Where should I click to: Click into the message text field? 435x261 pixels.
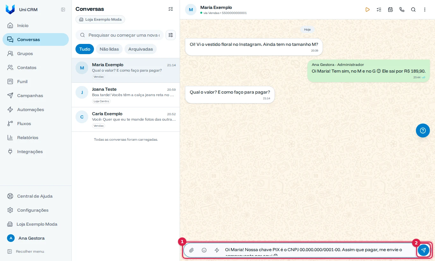tap(318, 250)
